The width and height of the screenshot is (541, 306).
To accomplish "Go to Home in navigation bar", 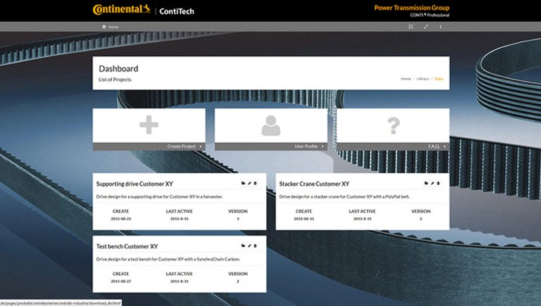I will [110, 27].
